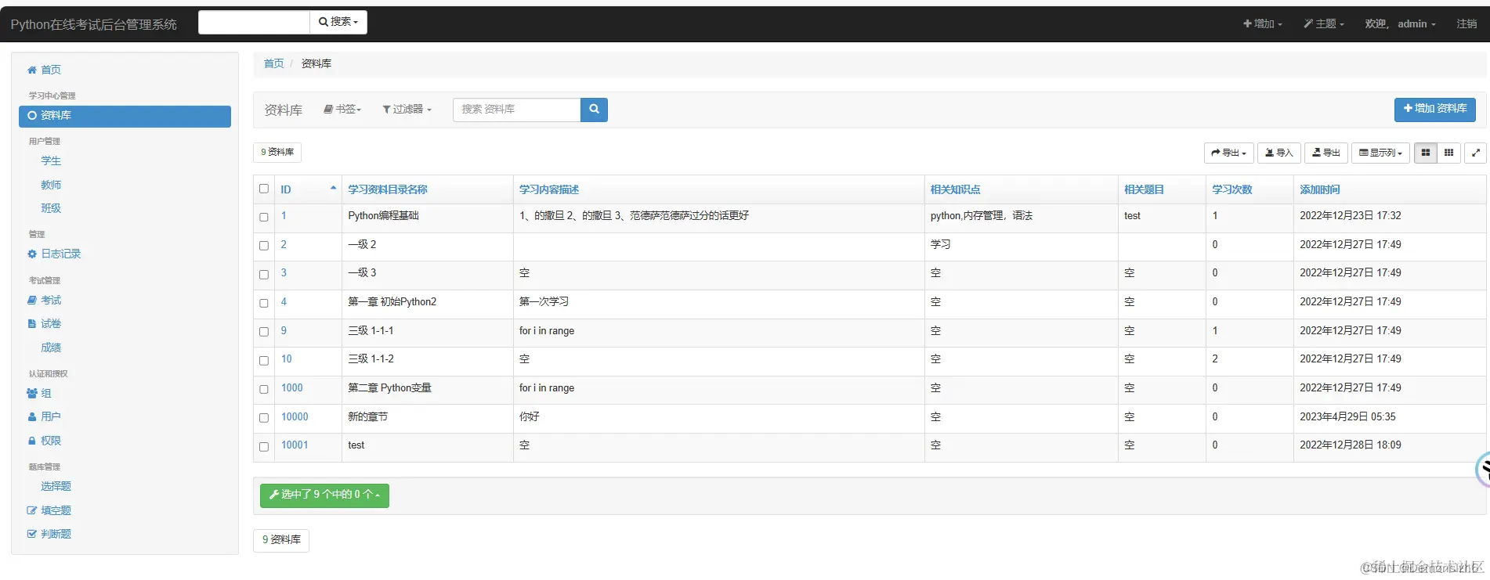Click the Python在线考试后台管理系统 title
Screen dimensions: 1490x580
pyautogui.click(x=93, y=24)
